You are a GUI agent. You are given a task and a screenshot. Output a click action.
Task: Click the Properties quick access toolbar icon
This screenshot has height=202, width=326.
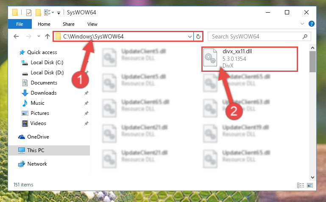pos(29,13)
